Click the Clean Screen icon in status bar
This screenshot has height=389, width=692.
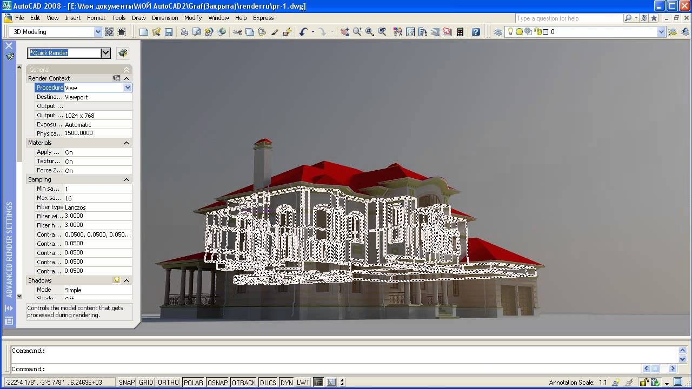click(678, 382)
